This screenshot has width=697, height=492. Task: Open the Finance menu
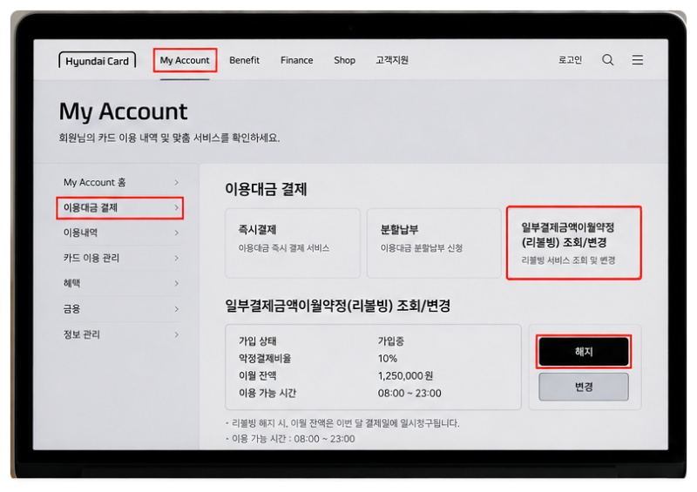pos(296,60)
